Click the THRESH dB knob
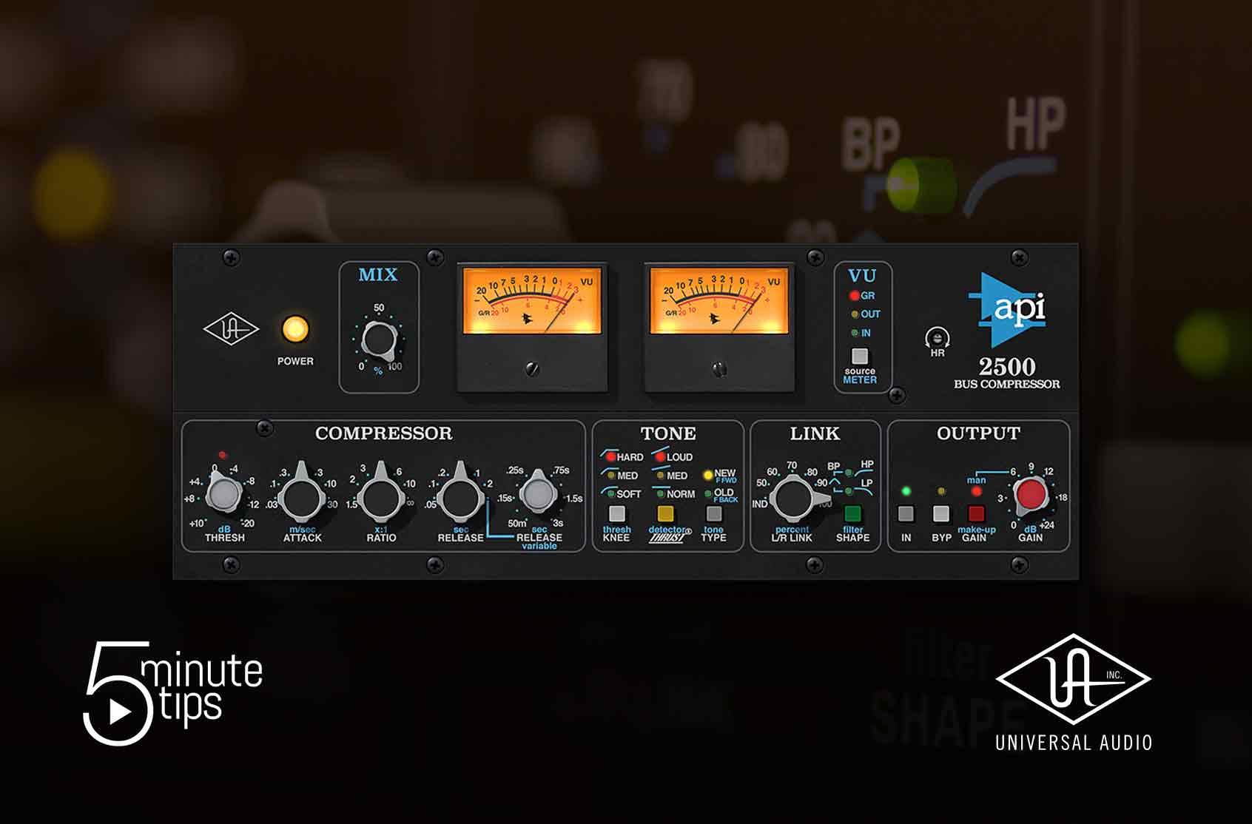This screenshot has width=1252, height=824. click(223, 494)
